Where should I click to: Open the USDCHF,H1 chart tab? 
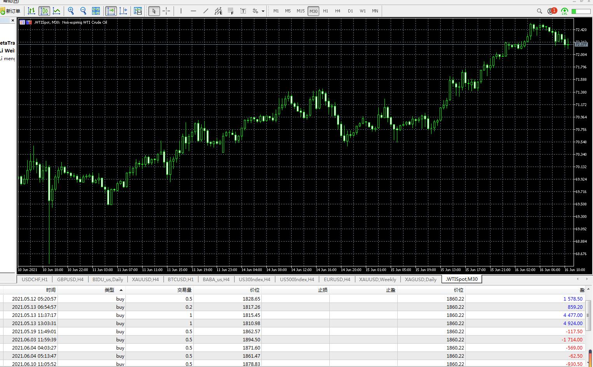35,279
